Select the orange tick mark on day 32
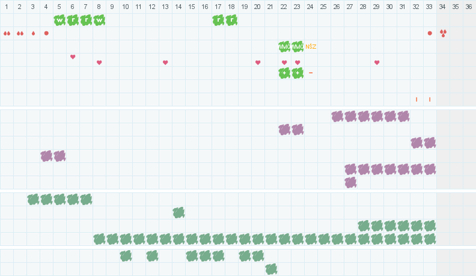Viewport: 476px width, 276px height. 416,99
